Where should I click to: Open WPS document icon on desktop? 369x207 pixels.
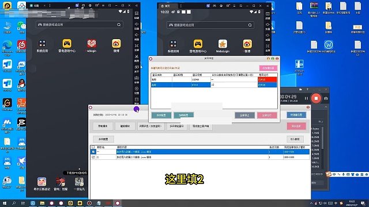point(329,45)
